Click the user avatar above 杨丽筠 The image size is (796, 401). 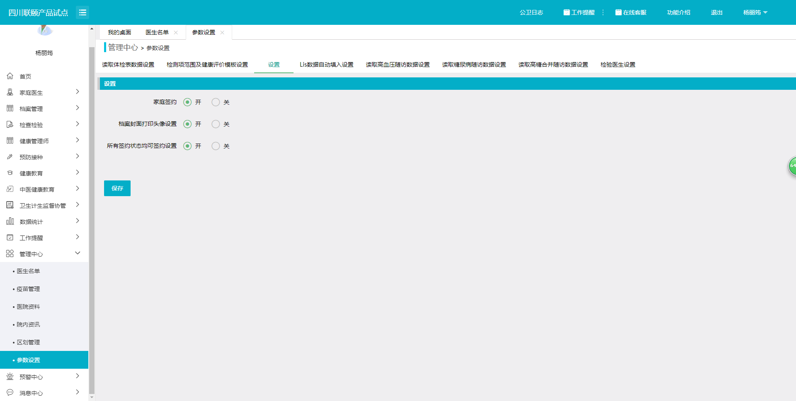coord(44,30)
